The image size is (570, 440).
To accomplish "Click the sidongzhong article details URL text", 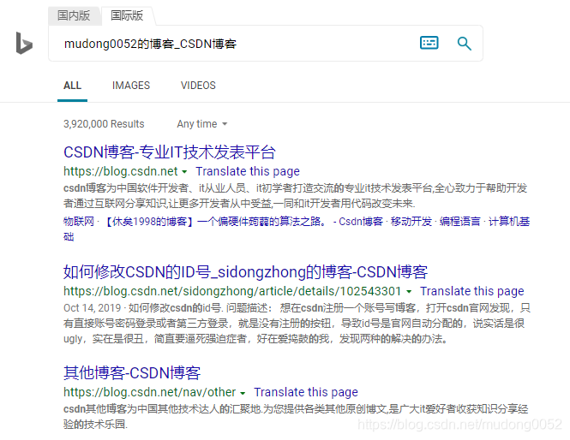I will [232, 291].
